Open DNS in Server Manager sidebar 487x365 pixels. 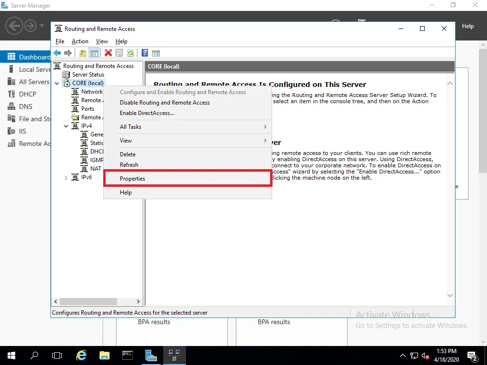click(26, 106)
